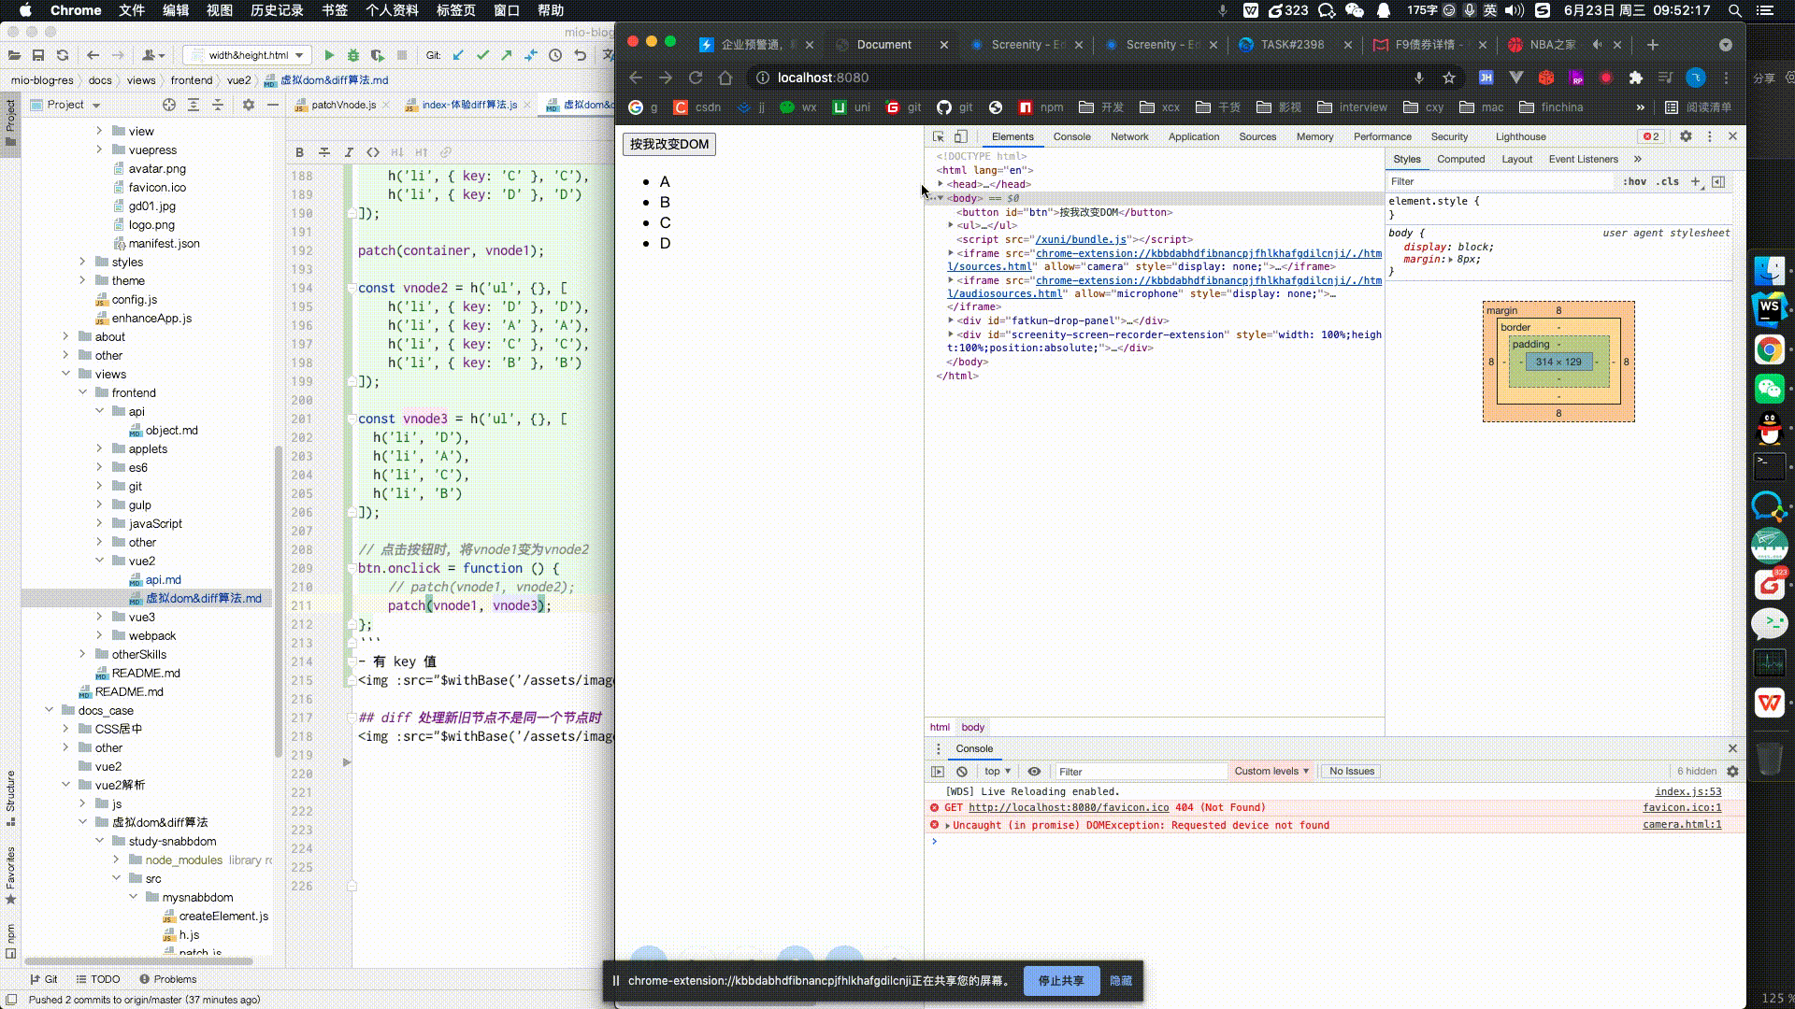Bookmark this page with the star icon
Screen dimensions: 1795x1009
coord(1449,78)
